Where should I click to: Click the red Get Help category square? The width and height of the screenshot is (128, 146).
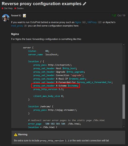tap(2, 8)
